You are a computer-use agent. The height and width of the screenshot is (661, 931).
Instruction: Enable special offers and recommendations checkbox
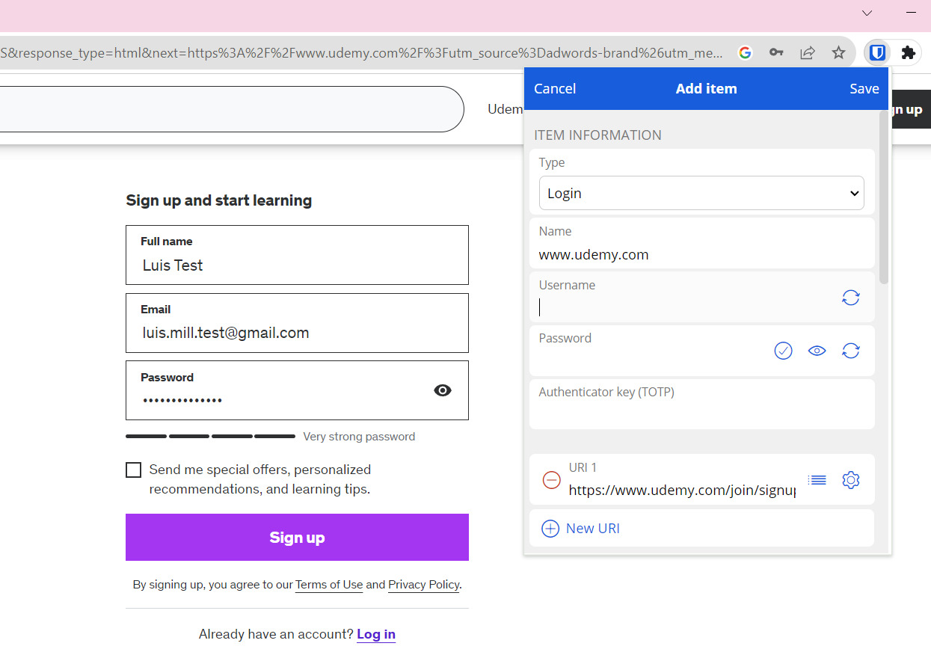tap(133, 470)
